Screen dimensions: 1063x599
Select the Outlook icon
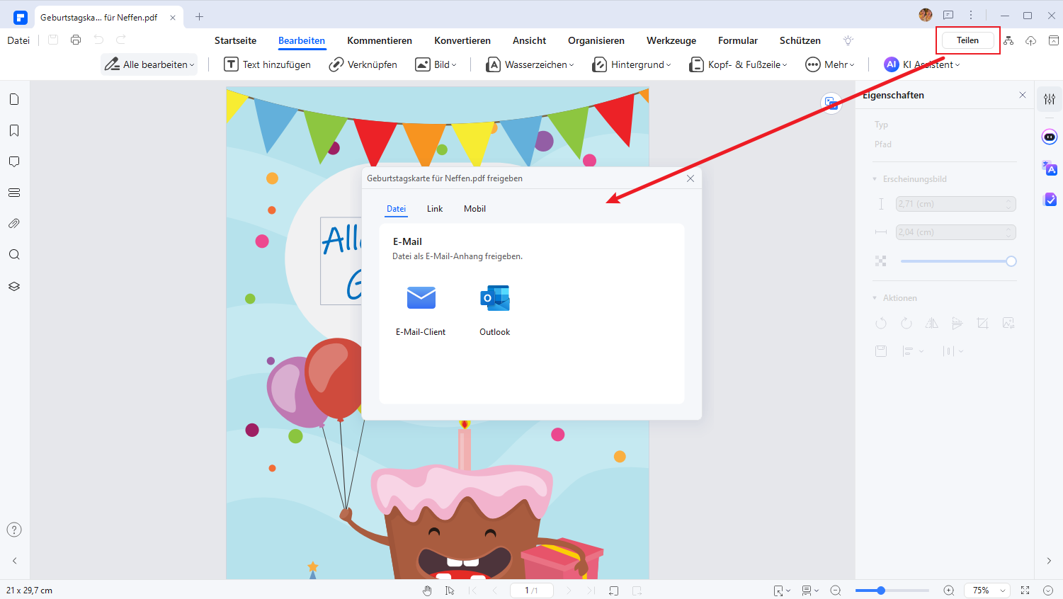pos(495,298)
